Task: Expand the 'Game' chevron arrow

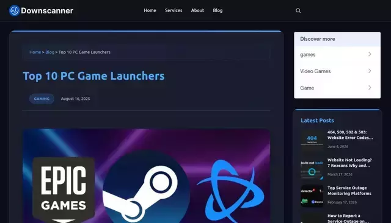Action: pos(370,88)
